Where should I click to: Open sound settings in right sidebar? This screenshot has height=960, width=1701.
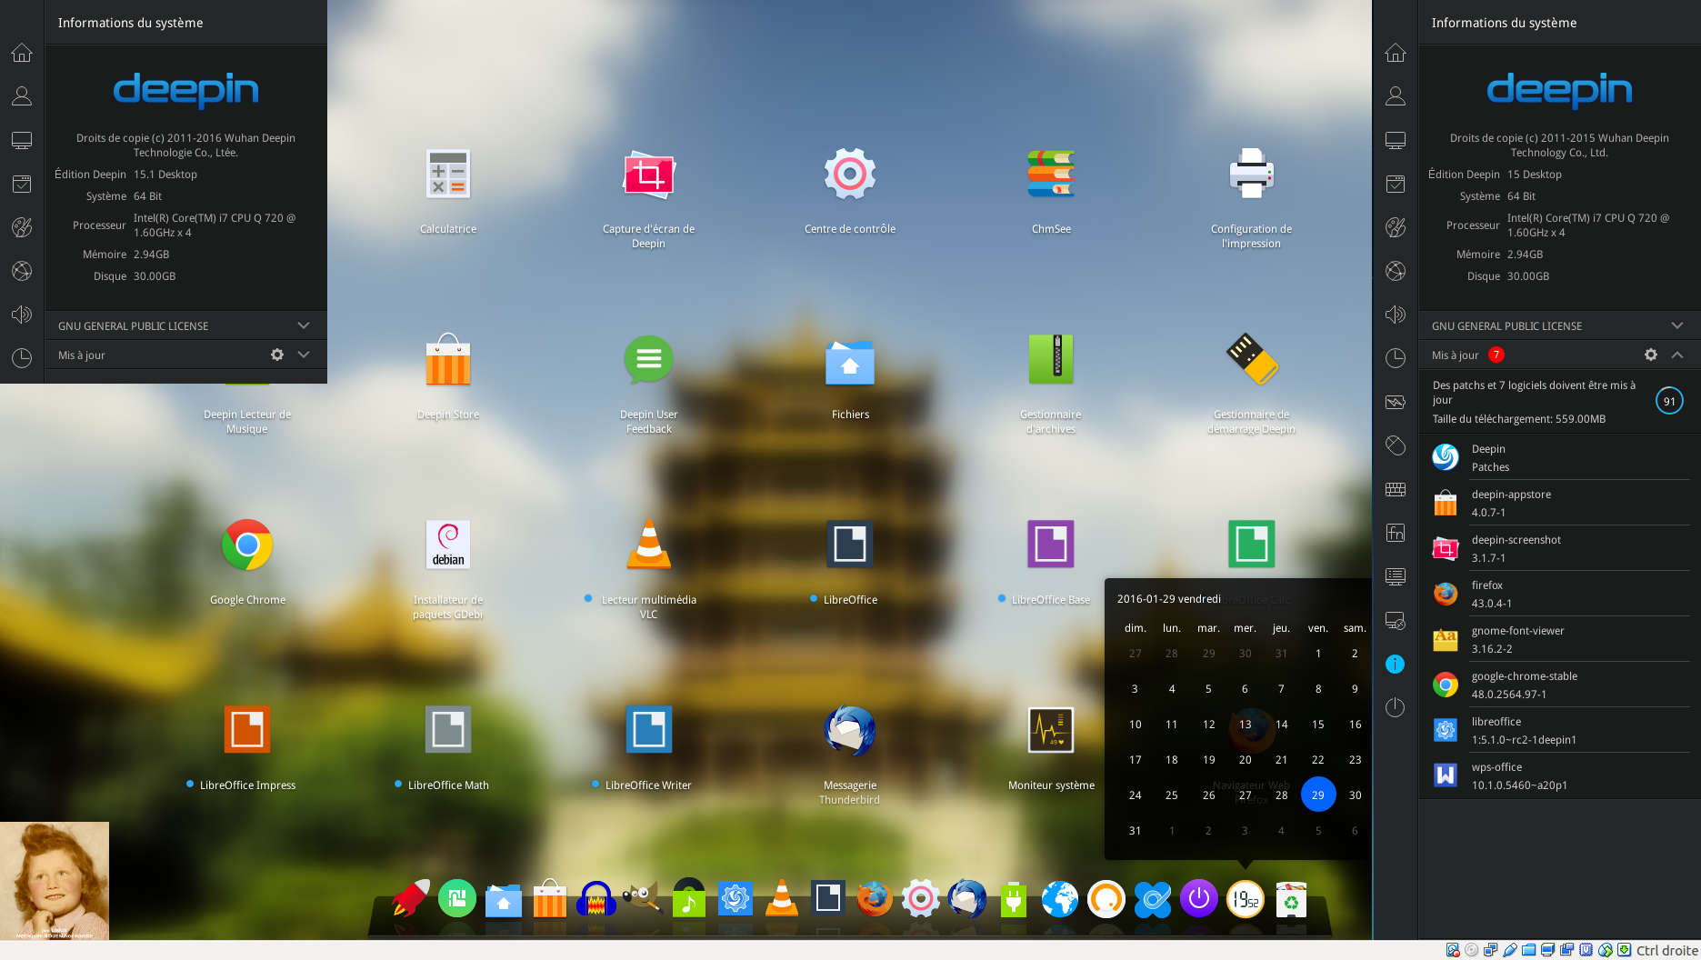[x=1395, y=315]
